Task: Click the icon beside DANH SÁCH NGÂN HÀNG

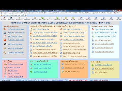Action: 5,52
